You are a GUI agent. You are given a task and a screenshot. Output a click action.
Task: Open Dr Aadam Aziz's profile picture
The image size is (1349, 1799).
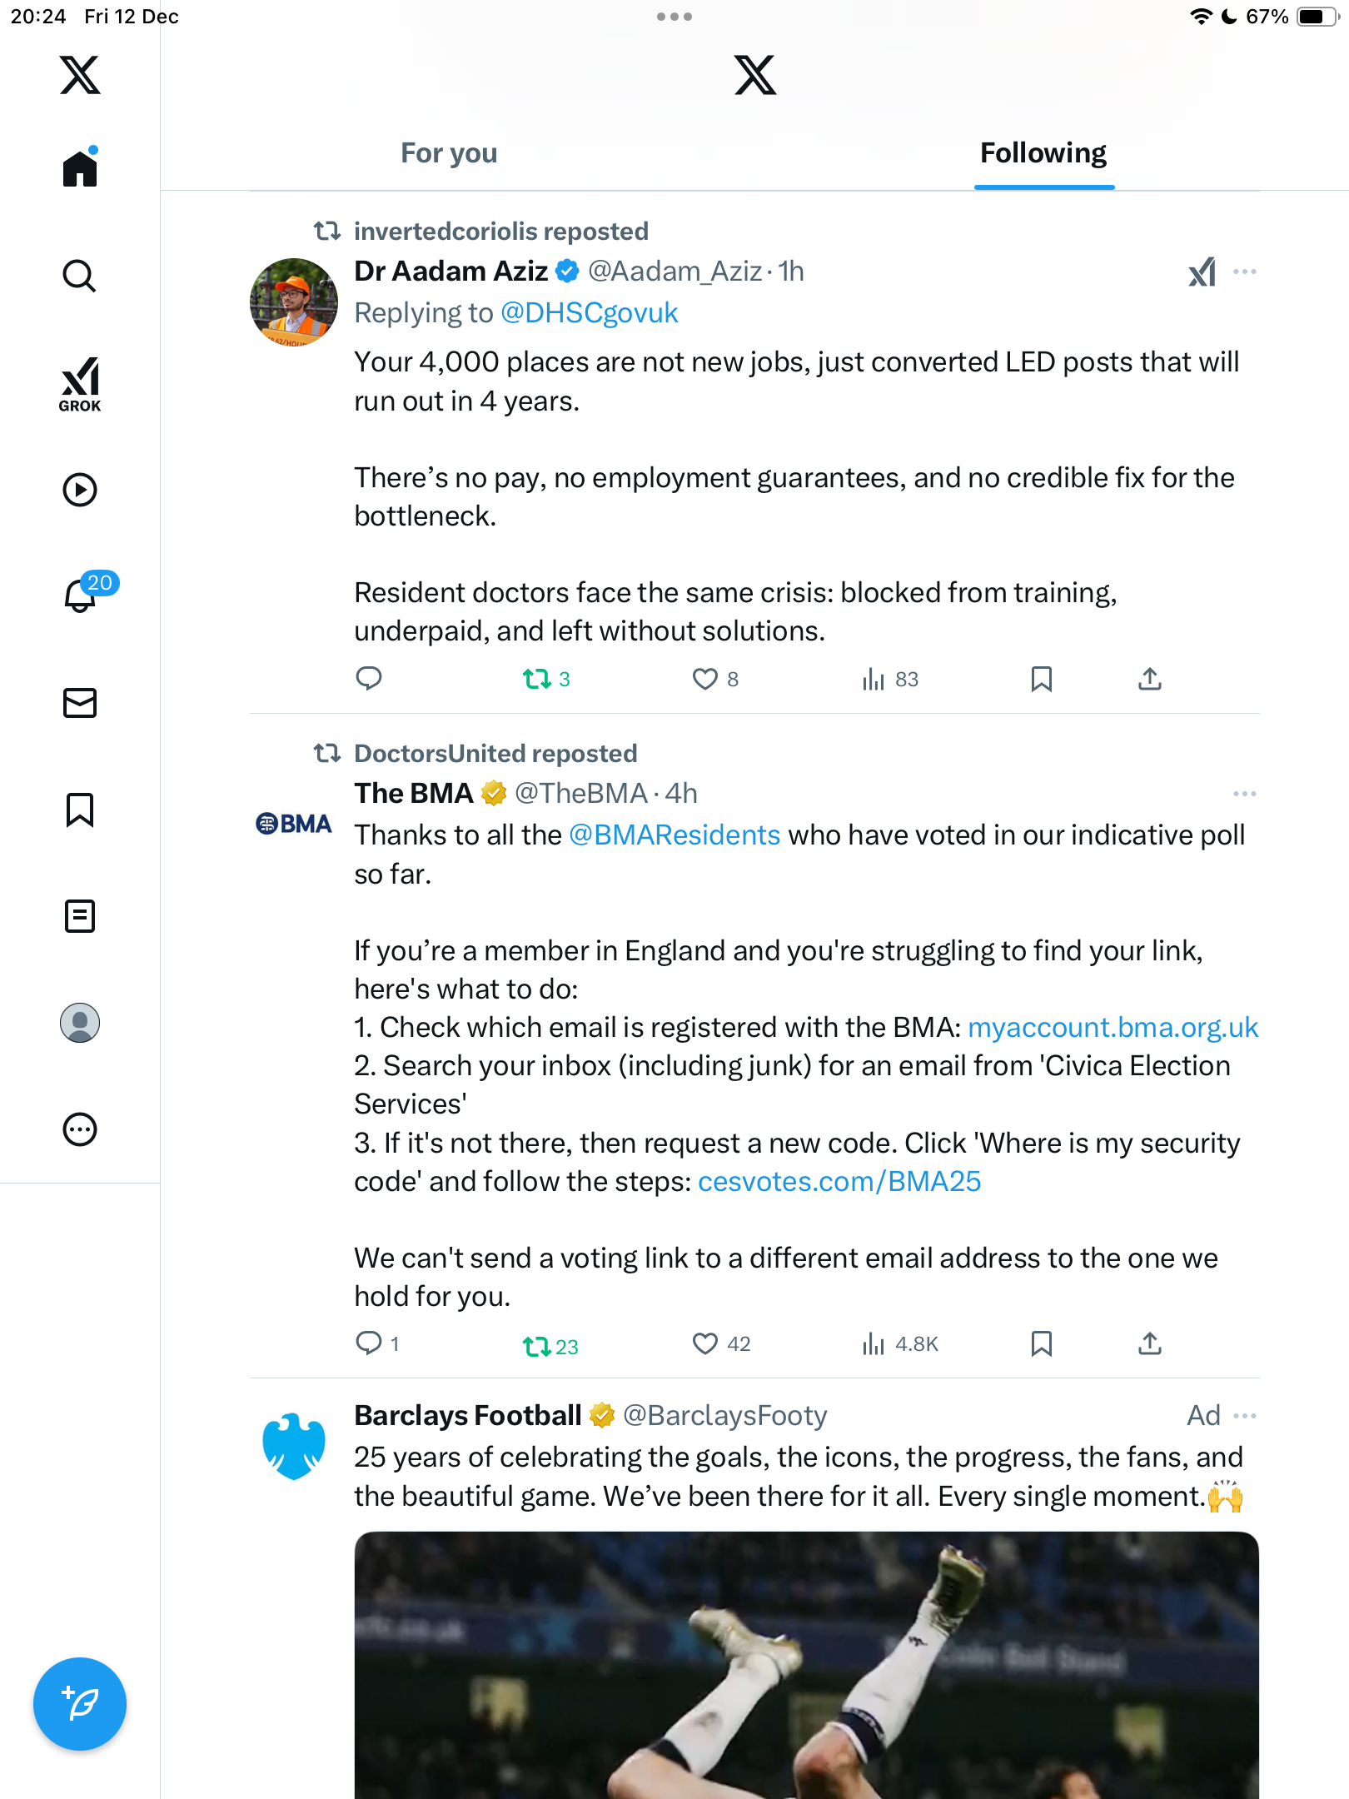[294, 301]
